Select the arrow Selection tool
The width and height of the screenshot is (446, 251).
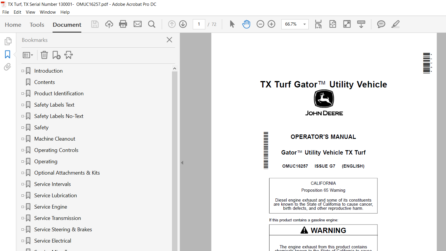232,24
